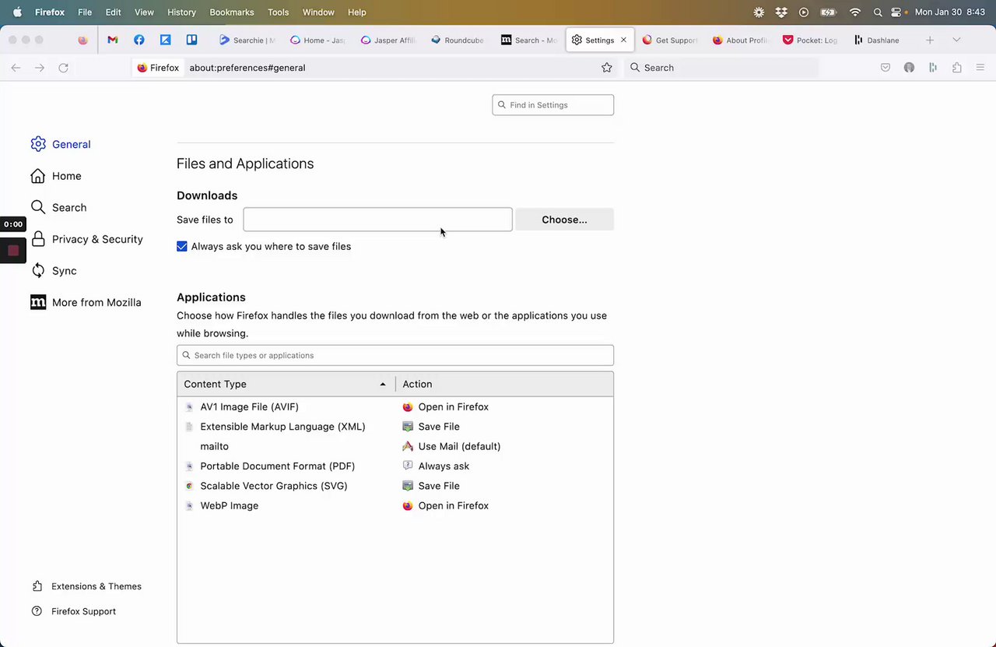The width and height of the screenshot is (996, 647).
Task: Open the Extensions puzzle-piece icon
Action: coord(957,68)
